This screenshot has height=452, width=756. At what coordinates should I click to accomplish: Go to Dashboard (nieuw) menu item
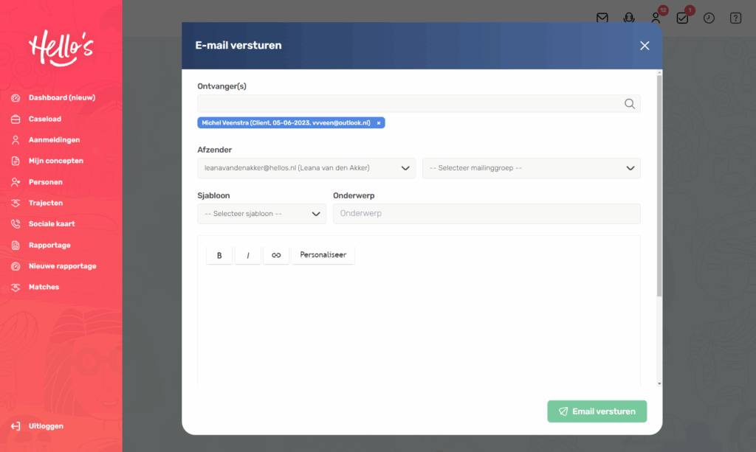(x=62, y=98)
